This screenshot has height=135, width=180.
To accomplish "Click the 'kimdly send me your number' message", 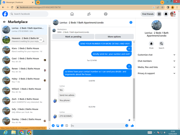I will coord(111,54).
